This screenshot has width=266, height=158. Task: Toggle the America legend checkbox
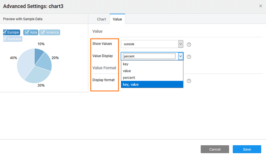coord(42,32)
